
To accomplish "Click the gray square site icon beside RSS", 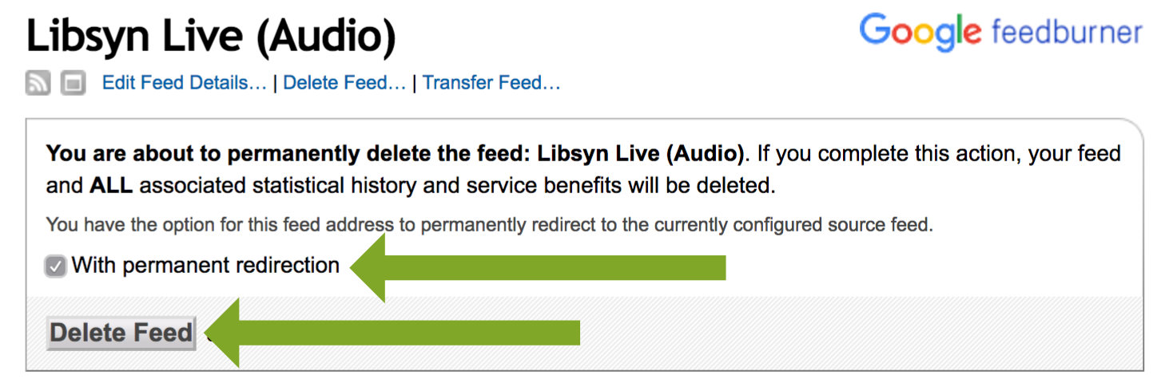I will pos(74,83).
